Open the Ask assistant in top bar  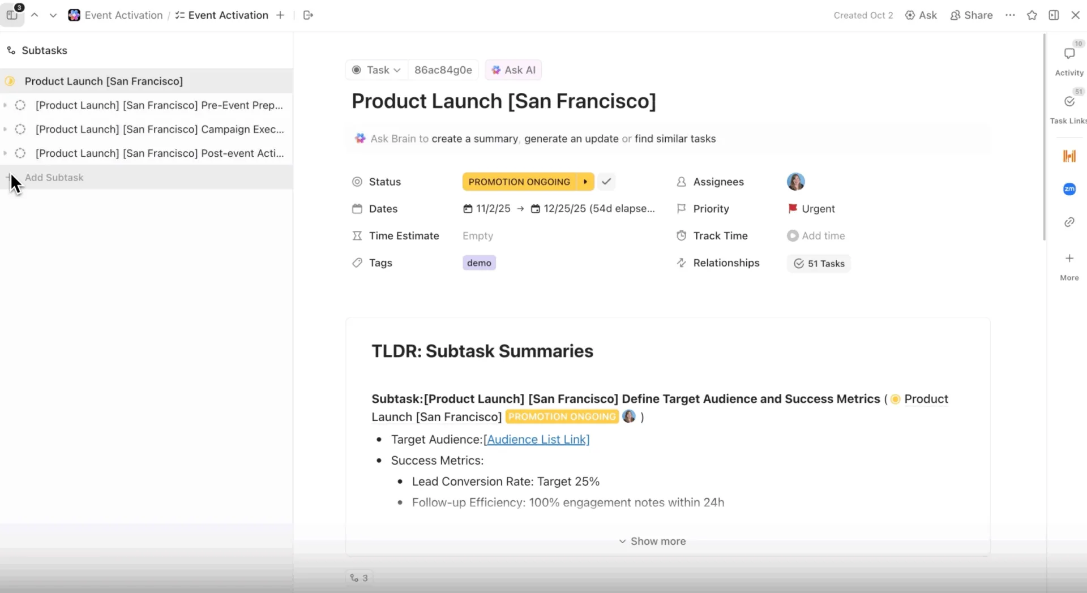point(921,15)
